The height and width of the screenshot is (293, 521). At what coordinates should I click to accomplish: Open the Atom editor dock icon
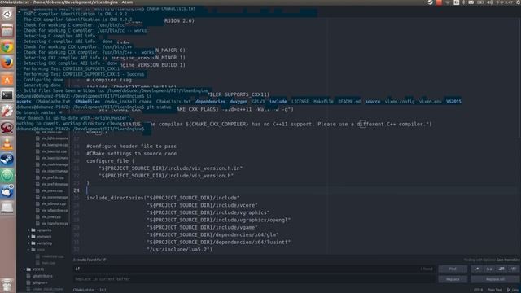7,176
